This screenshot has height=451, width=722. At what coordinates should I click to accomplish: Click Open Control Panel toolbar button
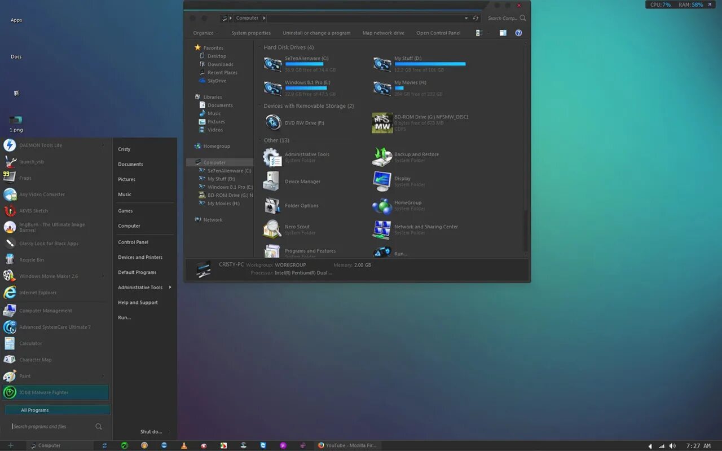[x=438, y=33]
